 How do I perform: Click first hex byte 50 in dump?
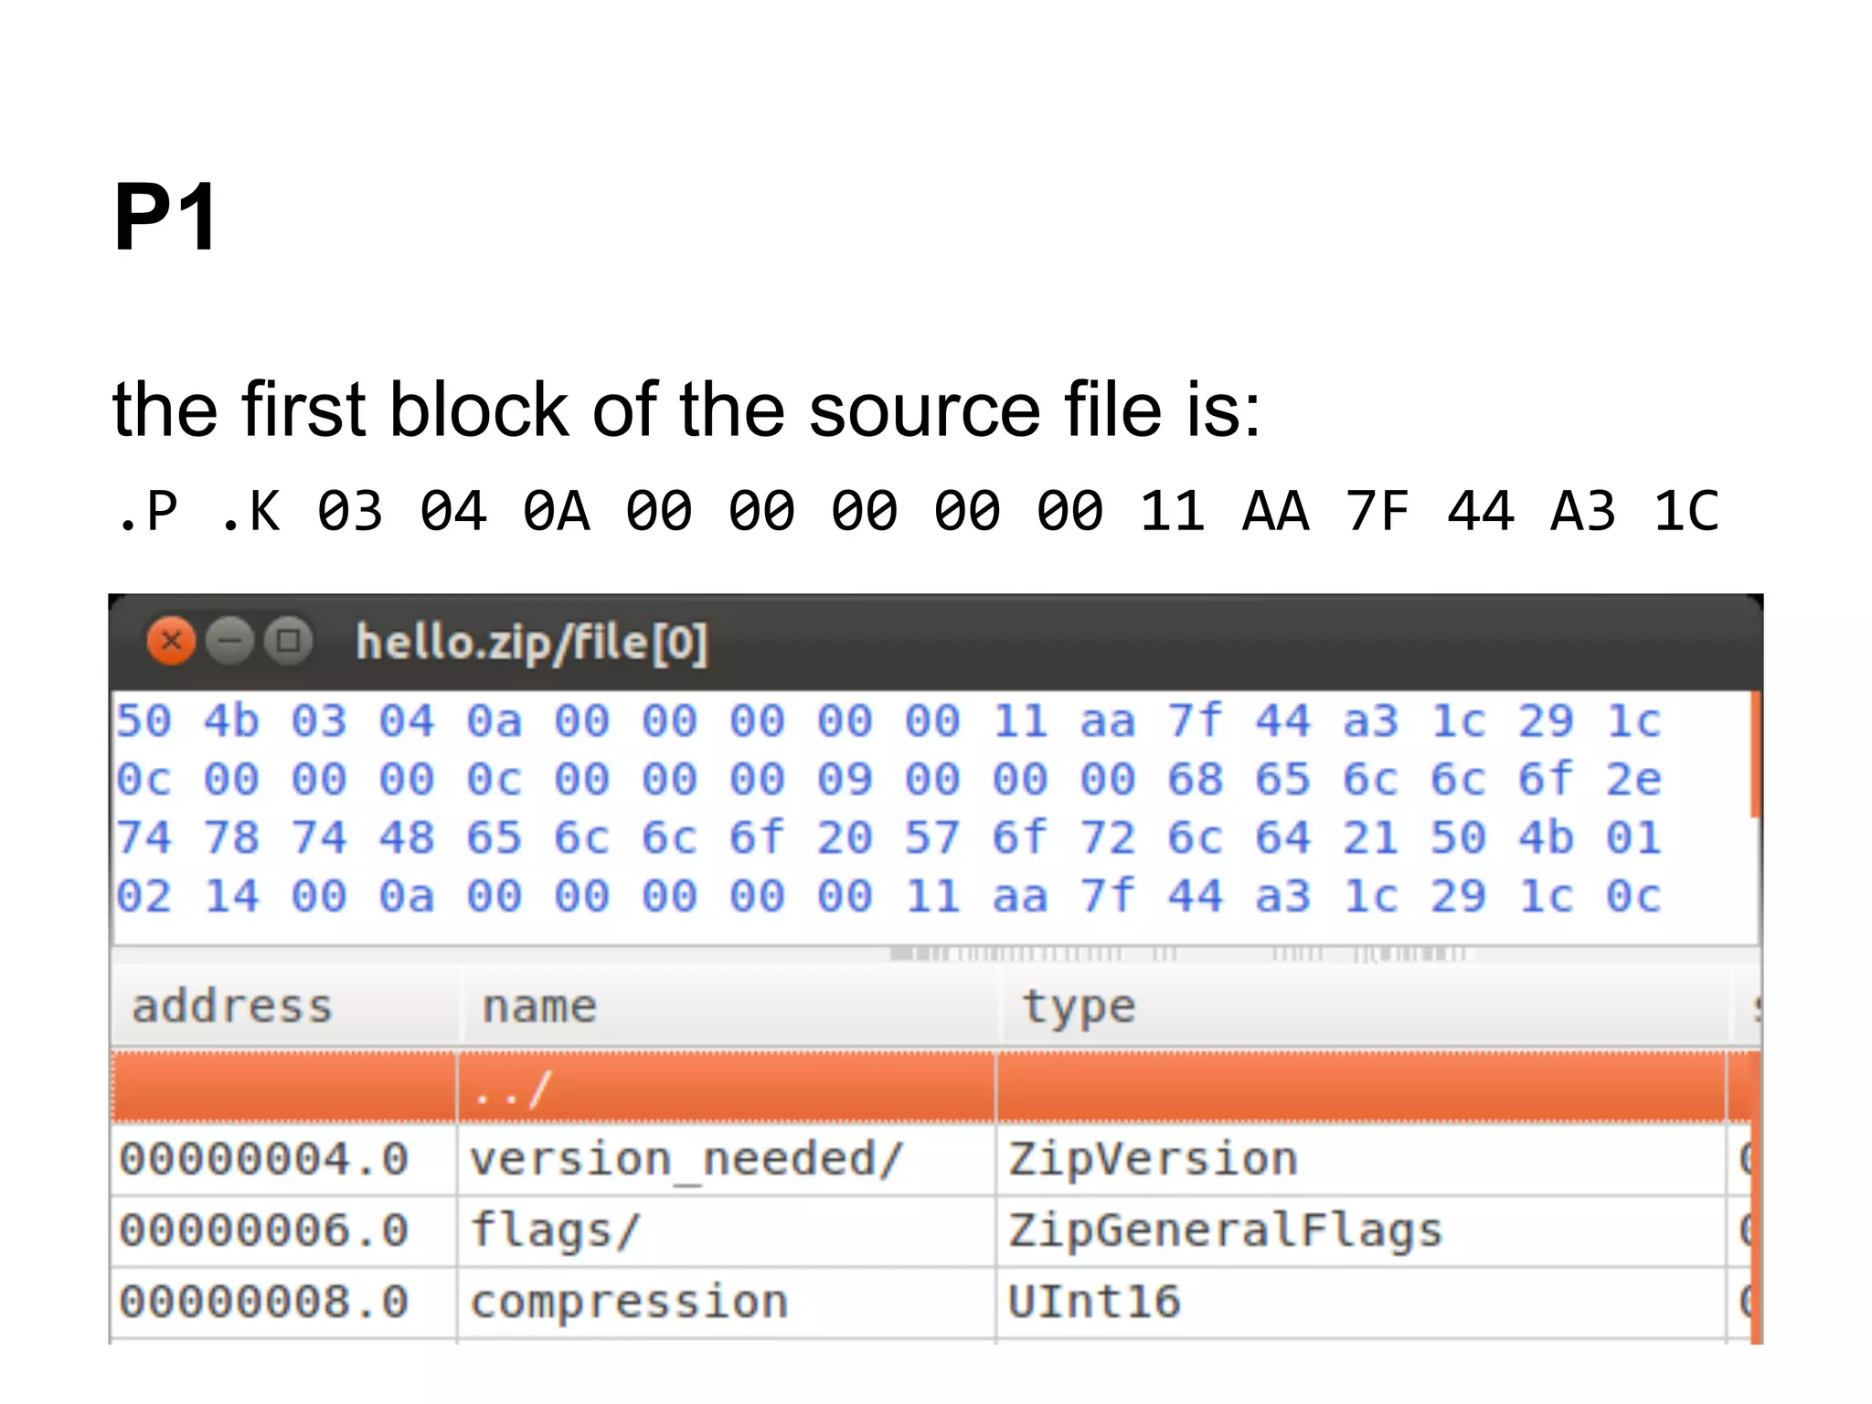144,721
